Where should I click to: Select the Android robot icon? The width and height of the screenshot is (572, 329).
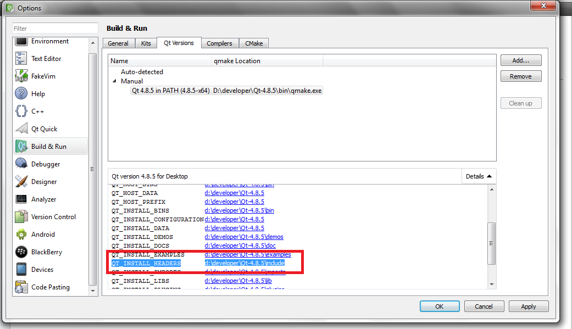pyautogui.click(x=21, y=234)
